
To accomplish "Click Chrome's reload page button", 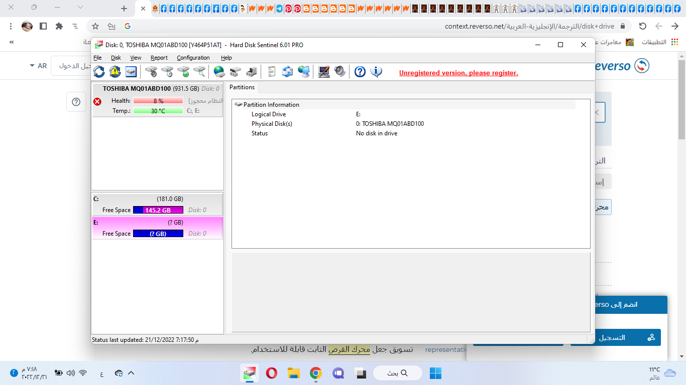I will point(642,26).
